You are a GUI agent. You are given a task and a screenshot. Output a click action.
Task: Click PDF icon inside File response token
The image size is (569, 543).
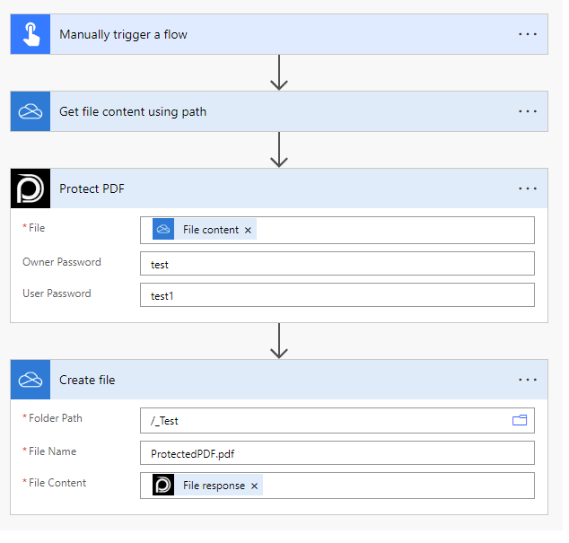tap(163, 486)
